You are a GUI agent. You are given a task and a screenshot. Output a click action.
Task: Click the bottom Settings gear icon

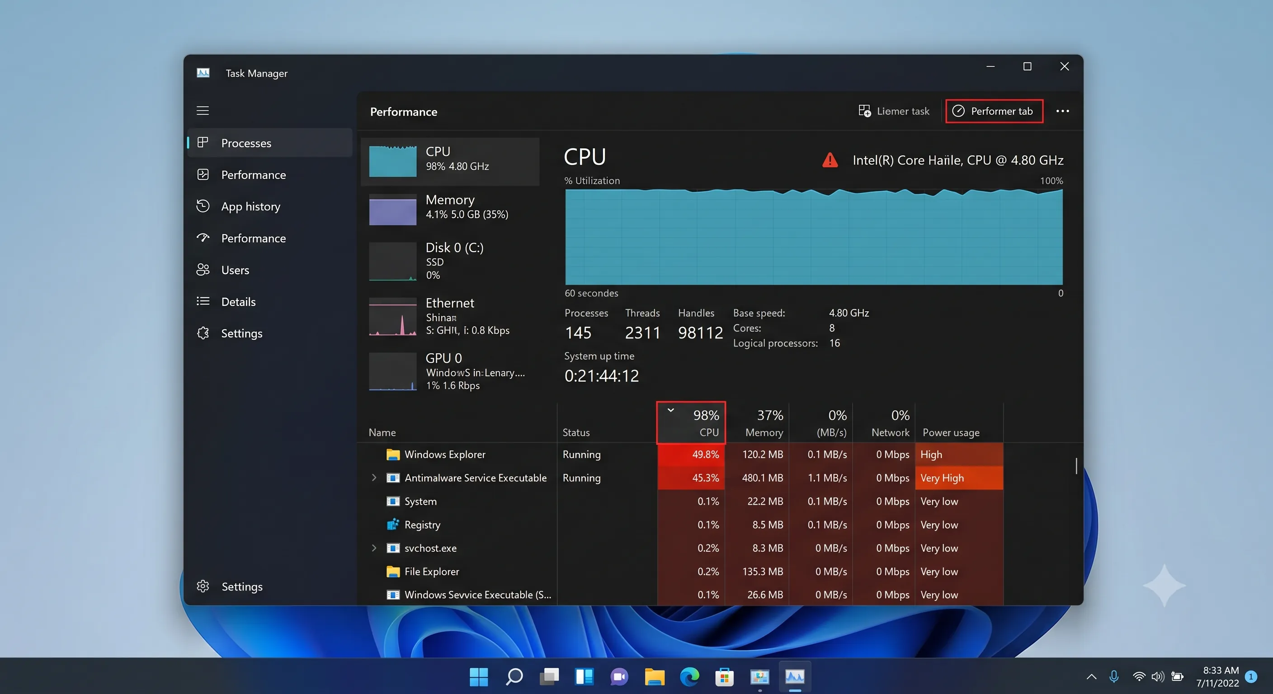pos(203,586)
